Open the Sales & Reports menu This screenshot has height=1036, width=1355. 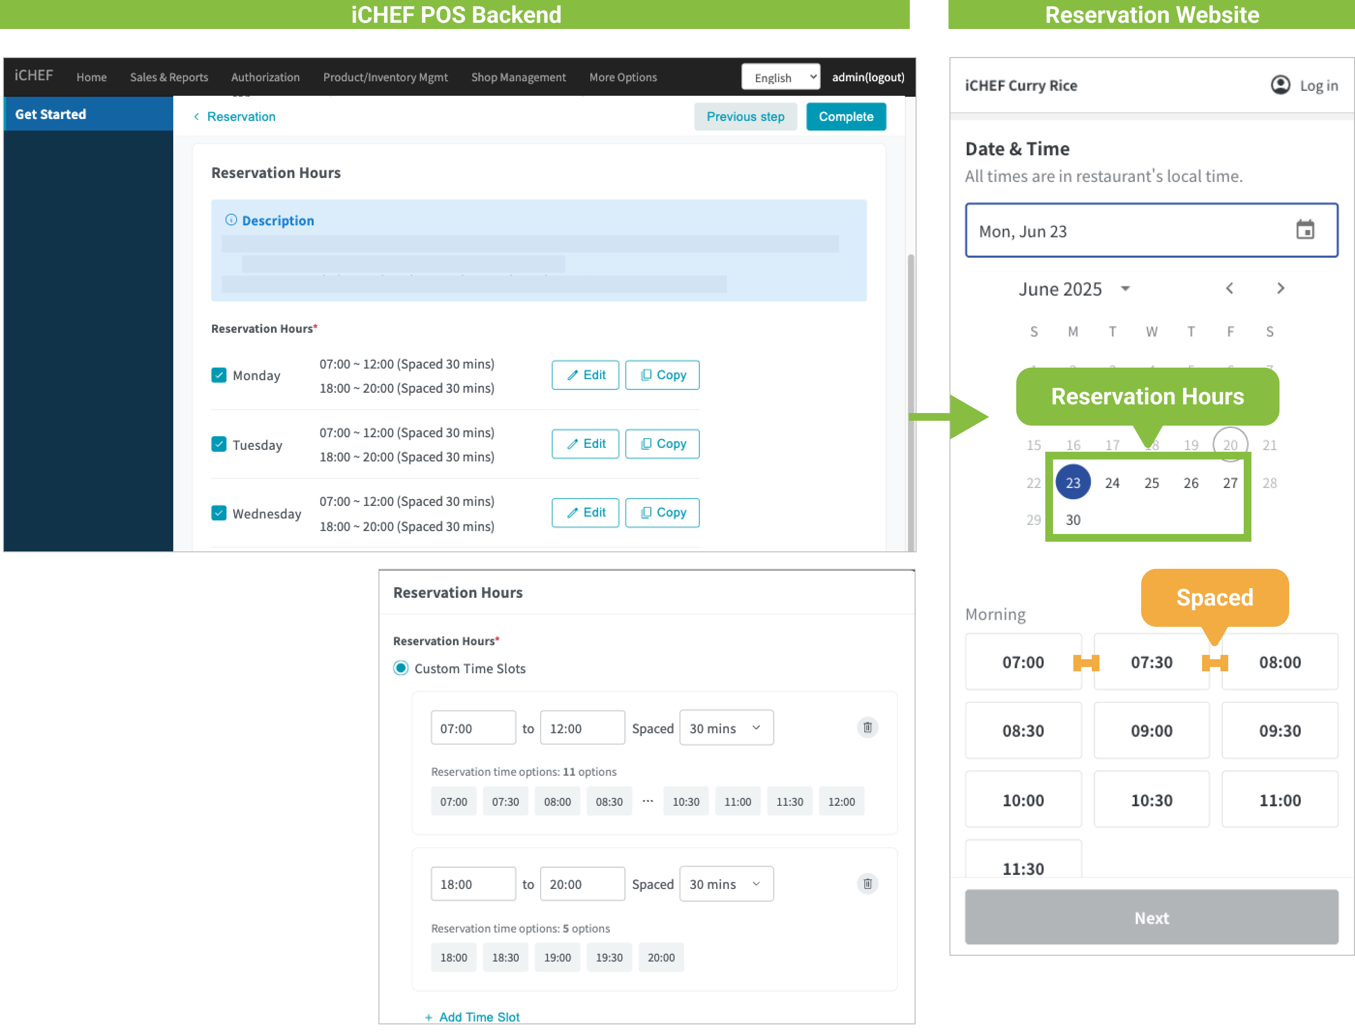click(x=168, y=77)
